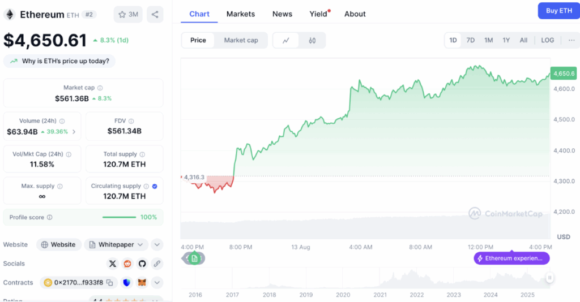This screenshot has width=580, height=302.
Task: Click the share icon next to Ethereum
Action: coord(155,14)
